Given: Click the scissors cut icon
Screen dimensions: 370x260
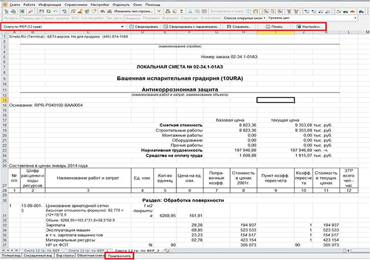Looking at the screenshot, I should (x=190, y=11).
